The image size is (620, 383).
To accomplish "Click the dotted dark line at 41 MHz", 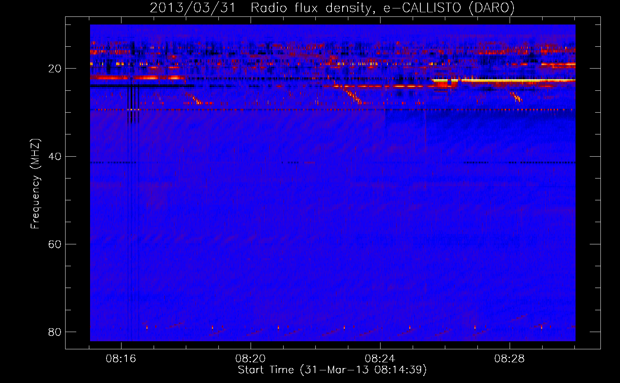I will click(333, 162).
